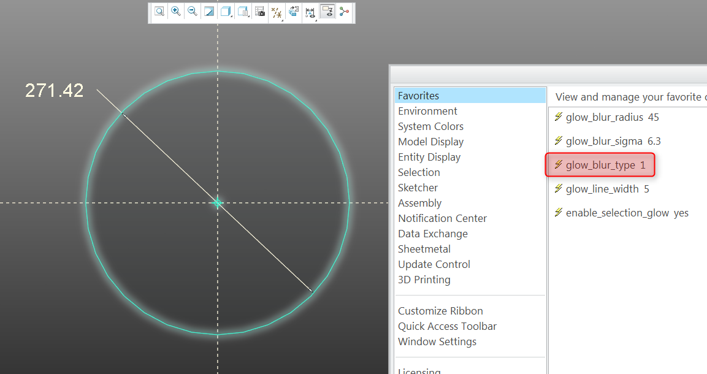Open the Entity Display category
This screenshot has width=707, height=374.
pos(429,157)
